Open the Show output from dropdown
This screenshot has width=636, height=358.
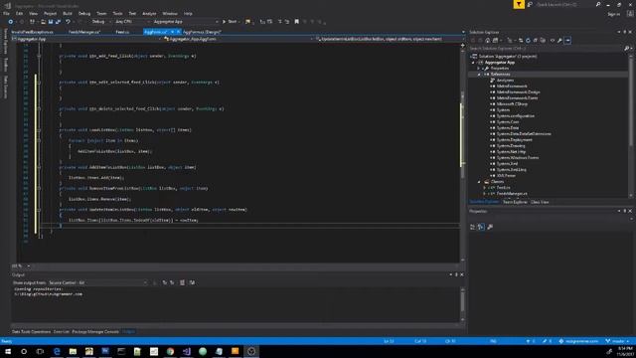pyautogui.click(x=97, y=282)
